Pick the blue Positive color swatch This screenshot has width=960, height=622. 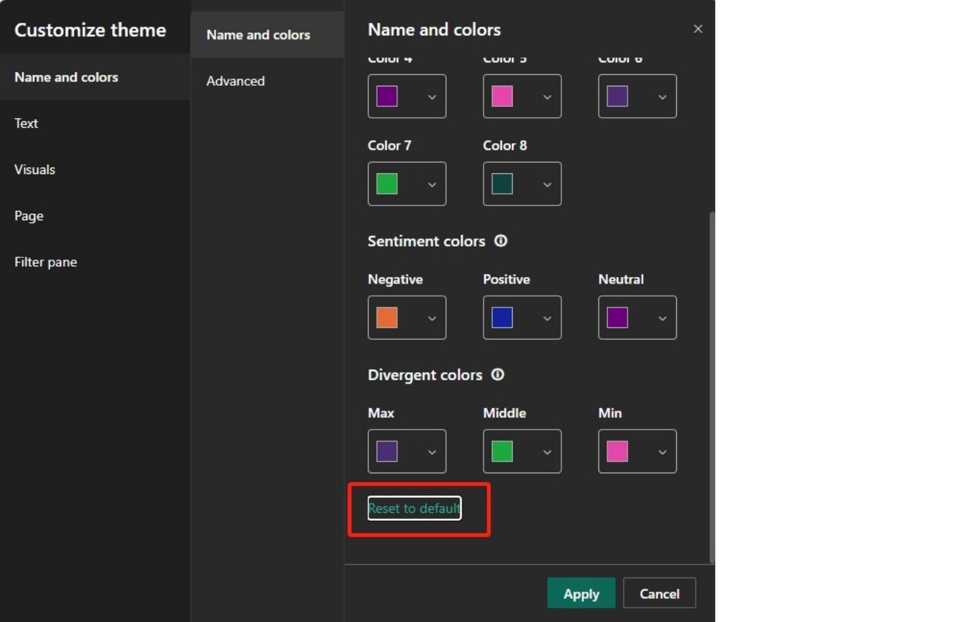click(502, 317)
